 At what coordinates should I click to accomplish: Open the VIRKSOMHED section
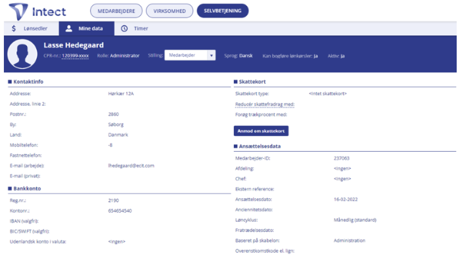pyautogui.click(x=170, y=11)
